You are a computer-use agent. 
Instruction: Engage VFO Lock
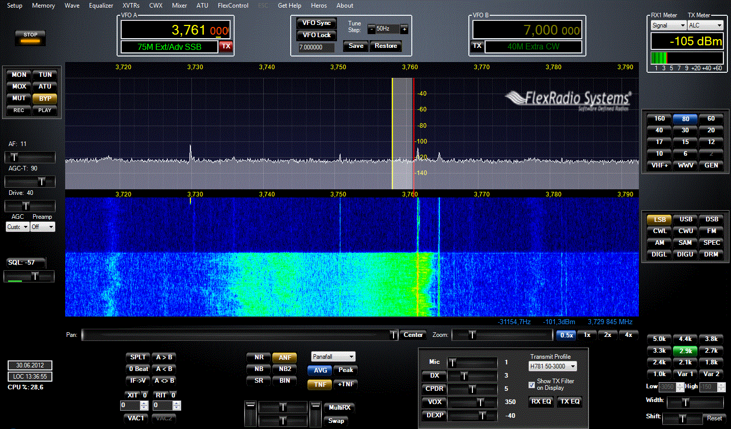[317, 35]
